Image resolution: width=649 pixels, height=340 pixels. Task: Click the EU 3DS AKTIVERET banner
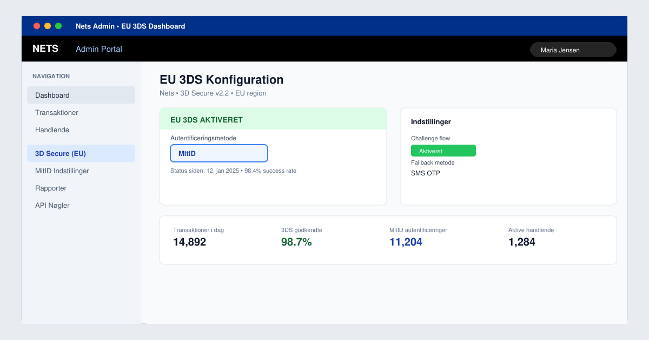click(x=273, y=119)
